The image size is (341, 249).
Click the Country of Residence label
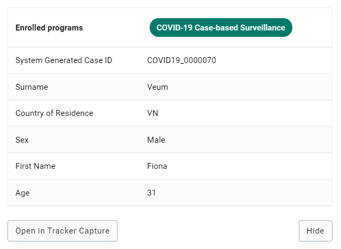[54, 113]
